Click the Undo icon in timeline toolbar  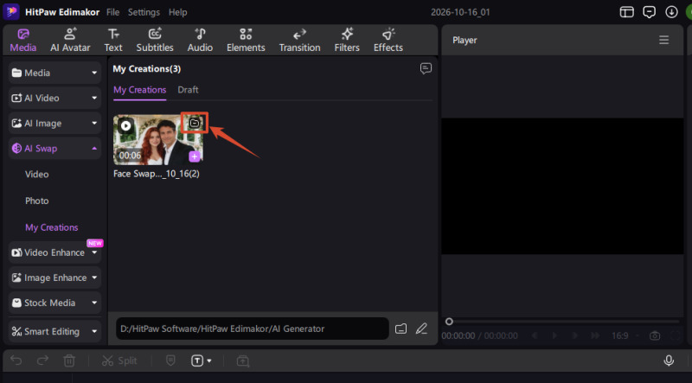pyautogui.click(x=16, y=361)
